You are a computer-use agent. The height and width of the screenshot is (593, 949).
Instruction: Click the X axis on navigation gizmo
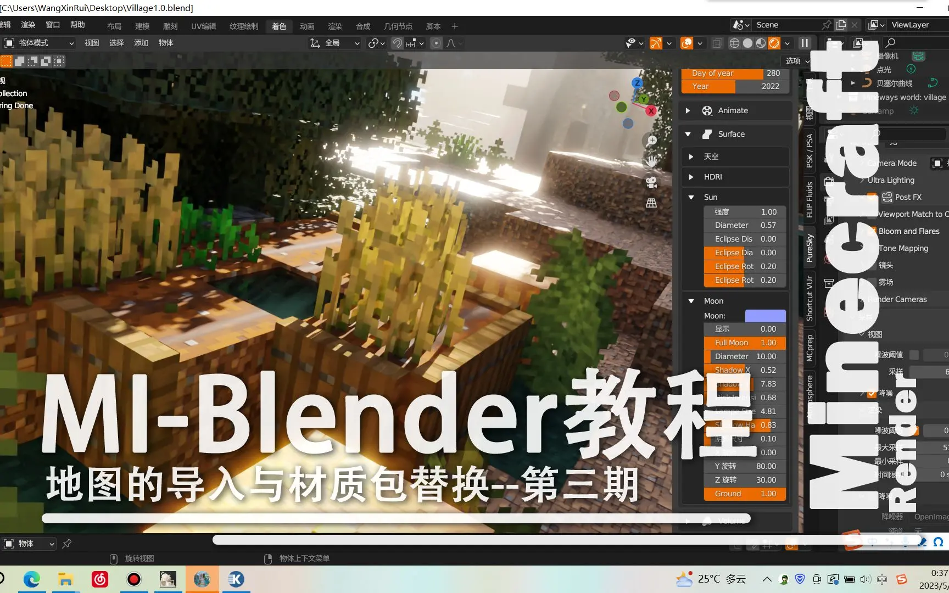click(651, 110)
